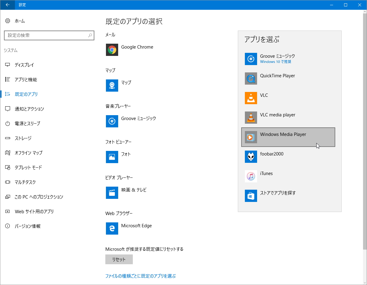Image resolution: width=367 pixels, height=285 pixels.
Task: Select VLC media player text entry
Action: pyautogui.click(x=278, y=115)
